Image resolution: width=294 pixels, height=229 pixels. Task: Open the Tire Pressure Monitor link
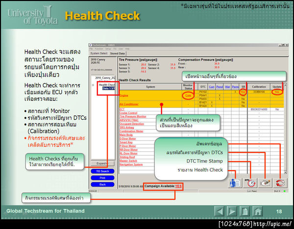tap(133, 116)
